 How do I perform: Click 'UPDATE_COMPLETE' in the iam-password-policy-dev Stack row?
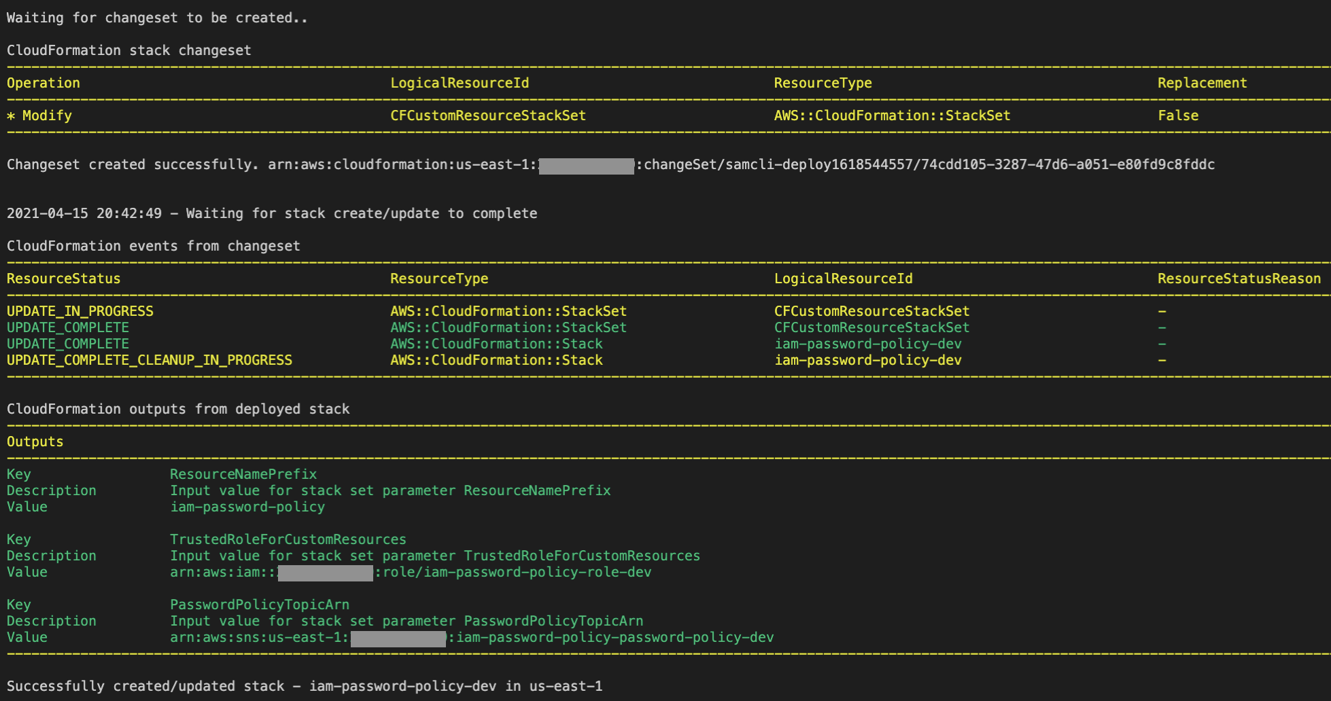tap(68, 344)
